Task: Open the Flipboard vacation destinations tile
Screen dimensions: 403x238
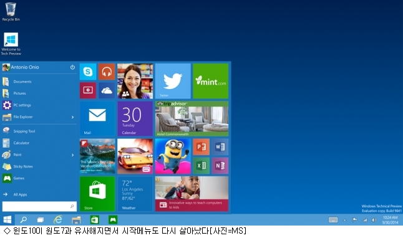Action: (x=97, y=156)
